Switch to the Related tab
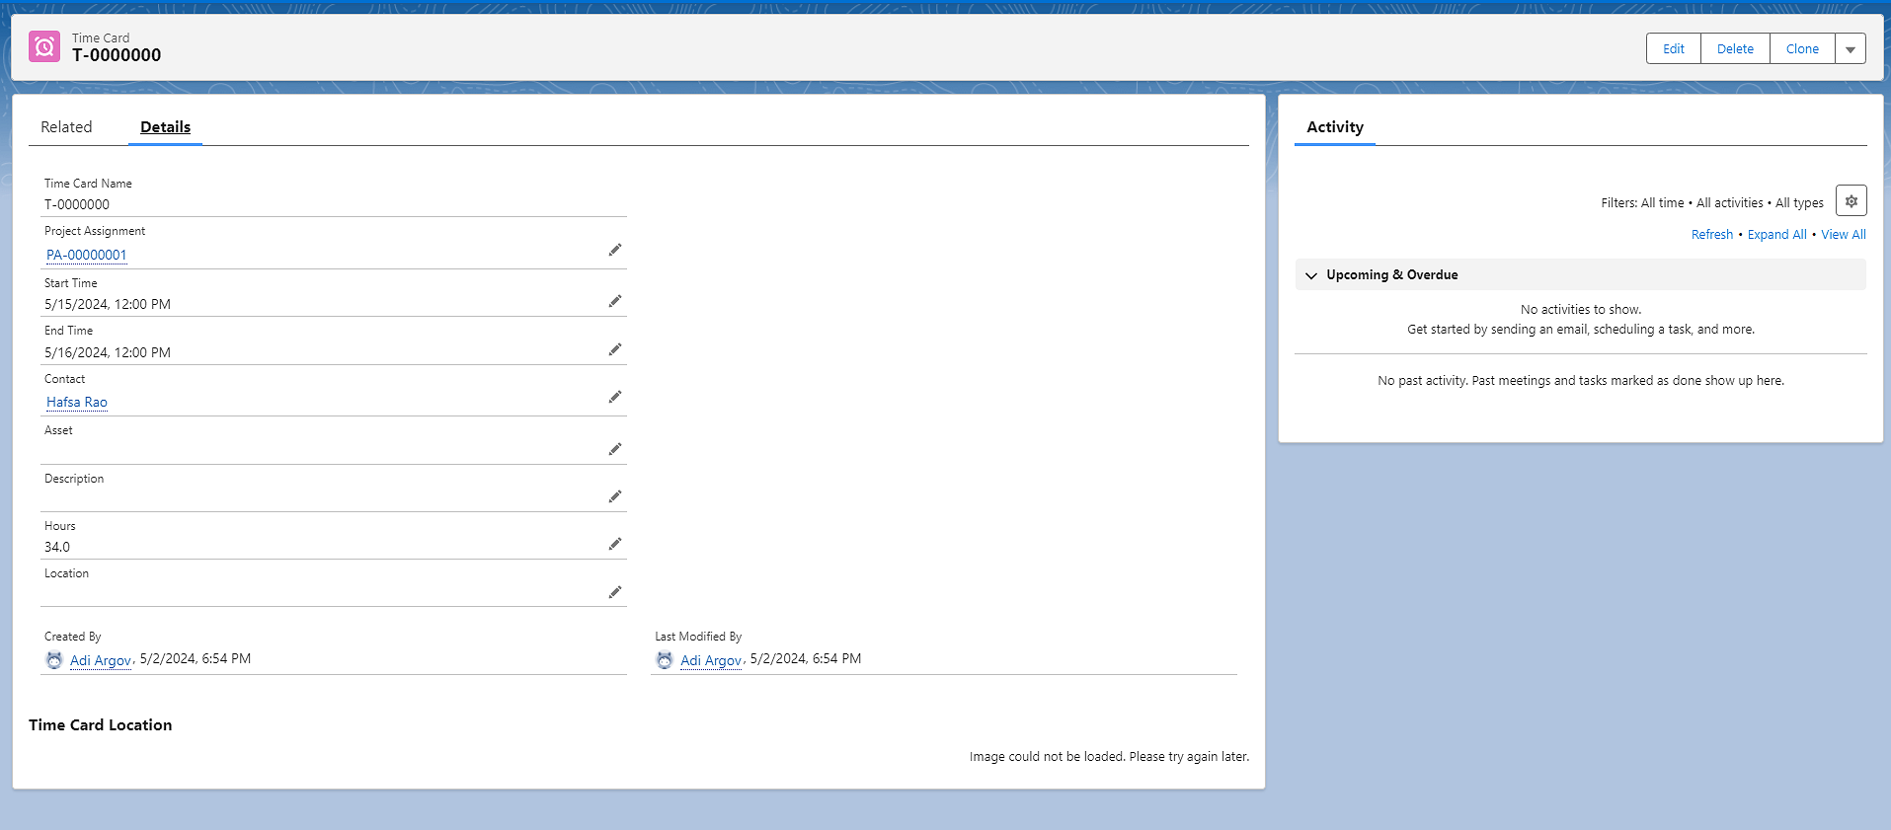1891x830 pixels. tap(66, 127)
